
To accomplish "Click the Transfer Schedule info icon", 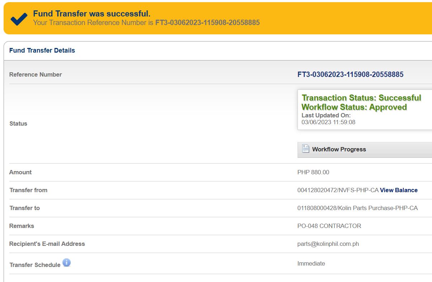I will 66,263.
